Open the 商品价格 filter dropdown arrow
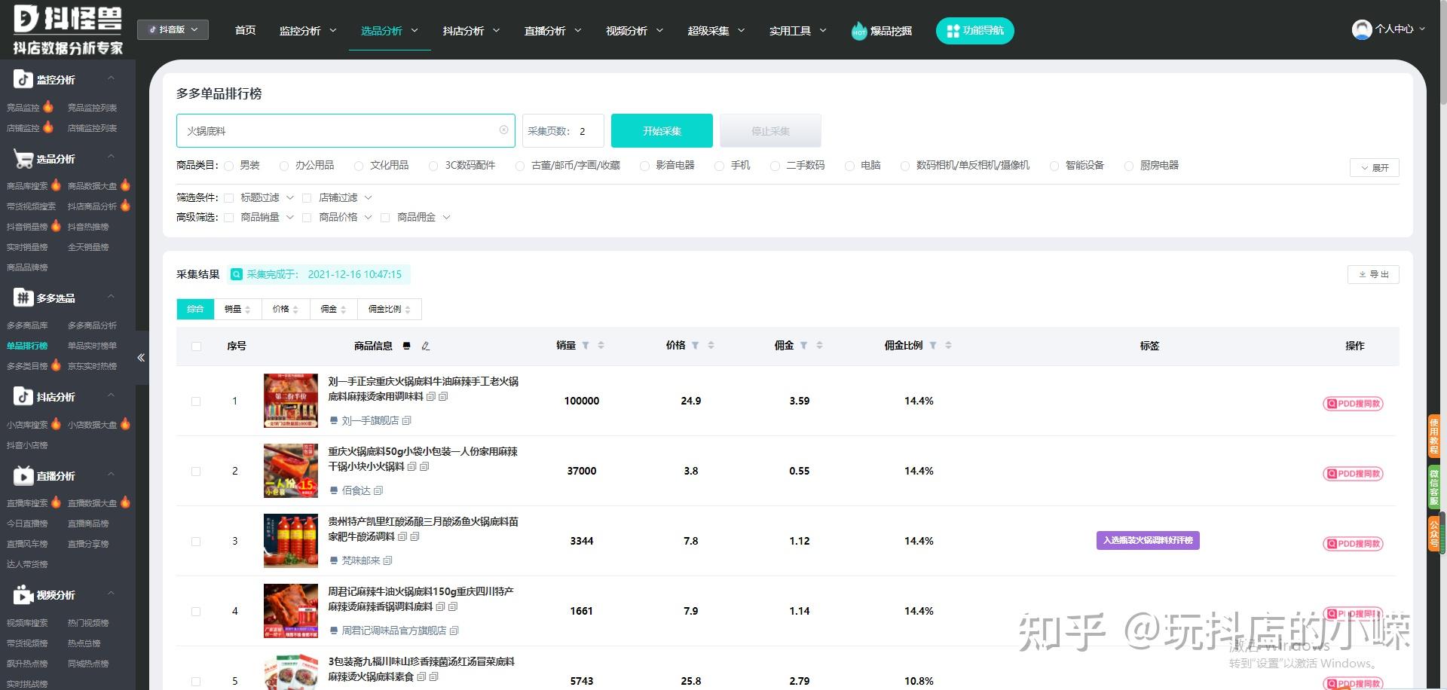 pyautogui.click(x=368, y=217)
